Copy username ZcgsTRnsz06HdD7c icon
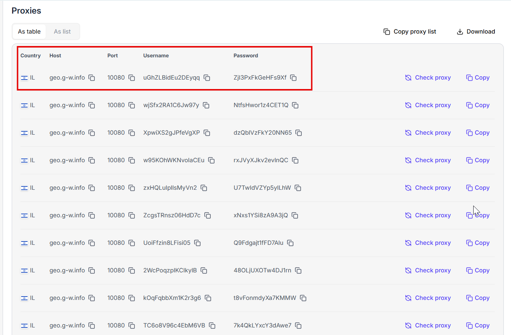 pyautogui.click(x=208, y=215)
